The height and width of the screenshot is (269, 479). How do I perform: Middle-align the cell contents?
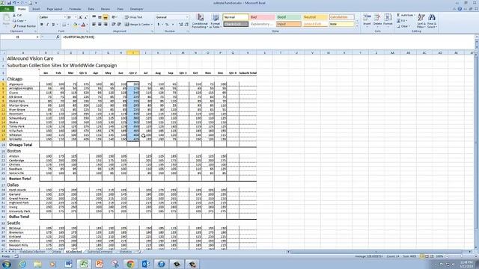pos(100,17)
